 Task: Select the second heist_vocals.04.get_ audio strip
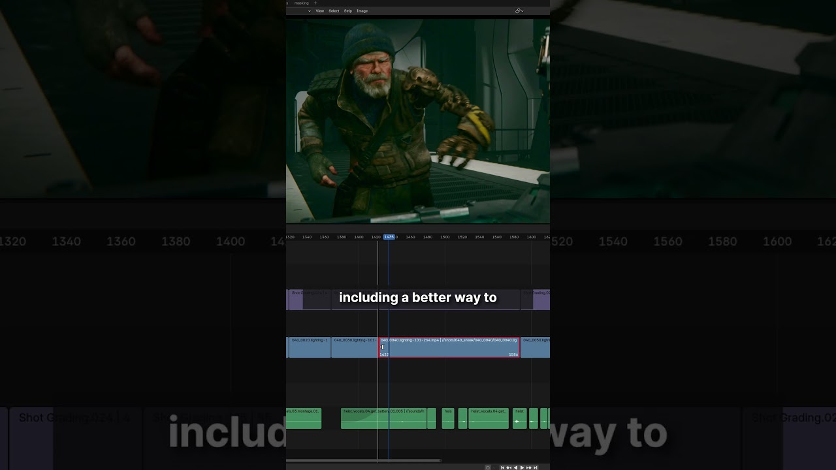coord(489,418)
